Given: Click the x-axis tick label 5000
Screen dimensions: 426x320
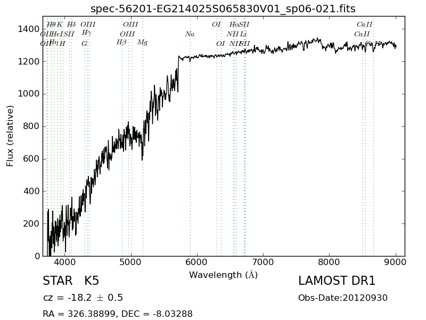Looking at the screenshot, I should pos(131,262).
